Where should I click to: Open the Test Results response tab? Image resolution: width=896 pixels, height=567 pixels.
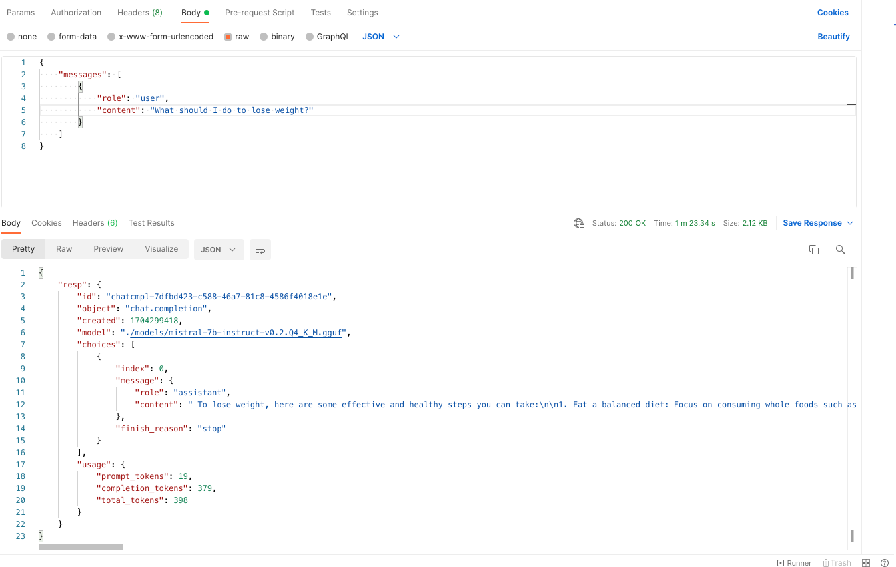[151, 223]
